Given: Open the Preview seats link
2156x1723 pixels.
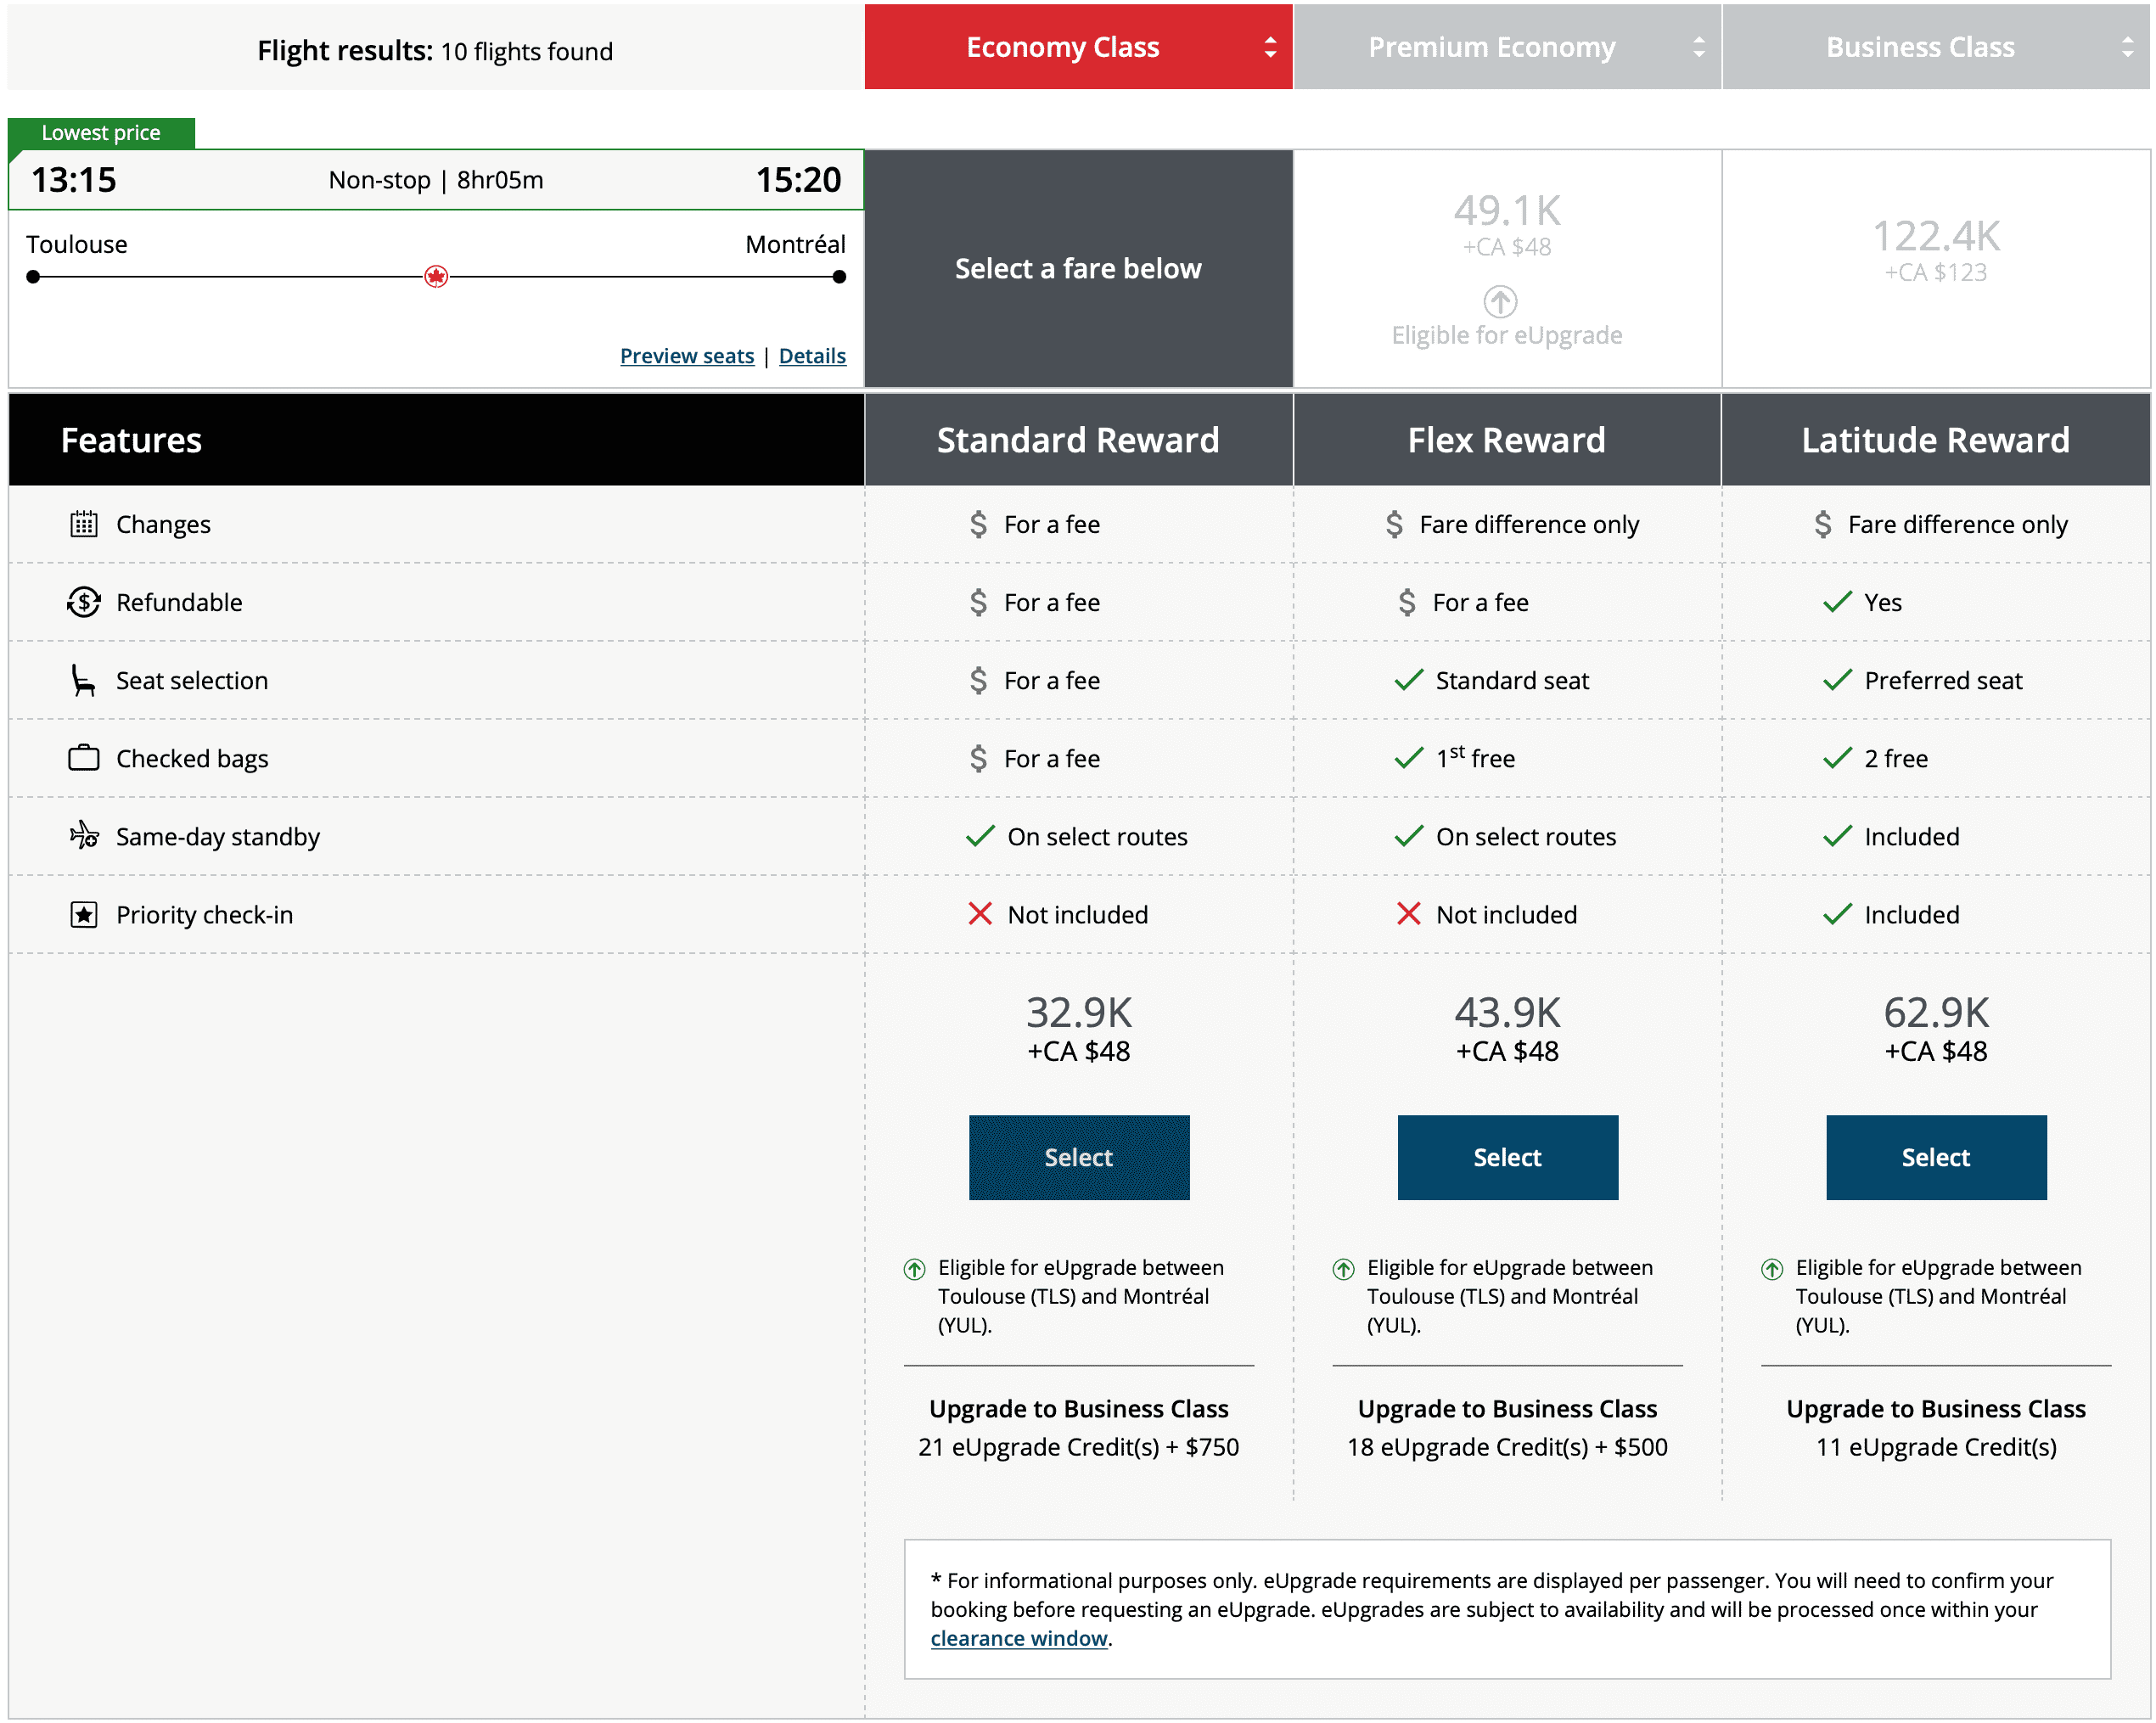Looking at the screenshot, I should point(687,356).
